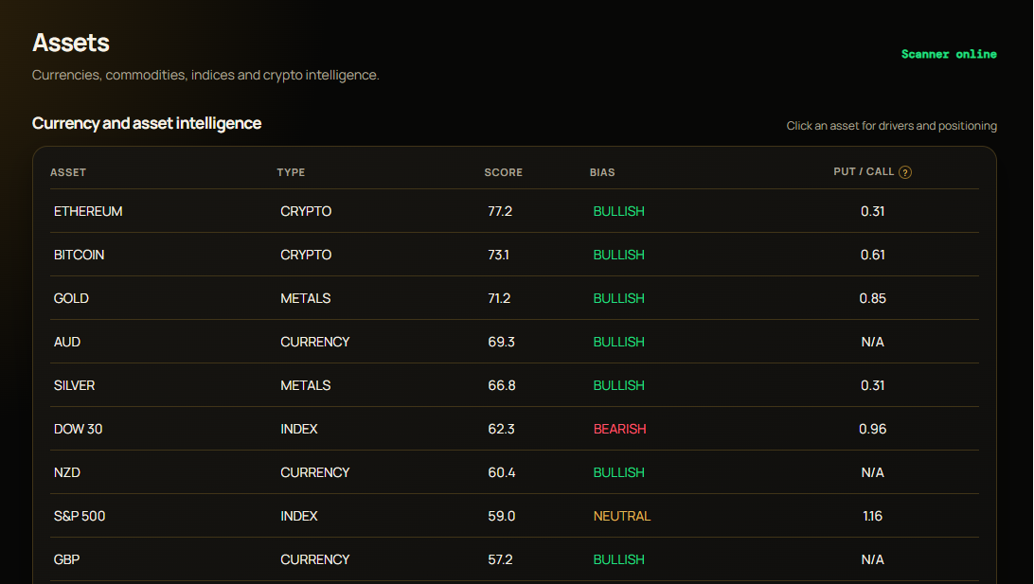This screenshot has width=1034, height=584.
Task: Click the 69.3 score for AUD
Action: click(501, 342)
